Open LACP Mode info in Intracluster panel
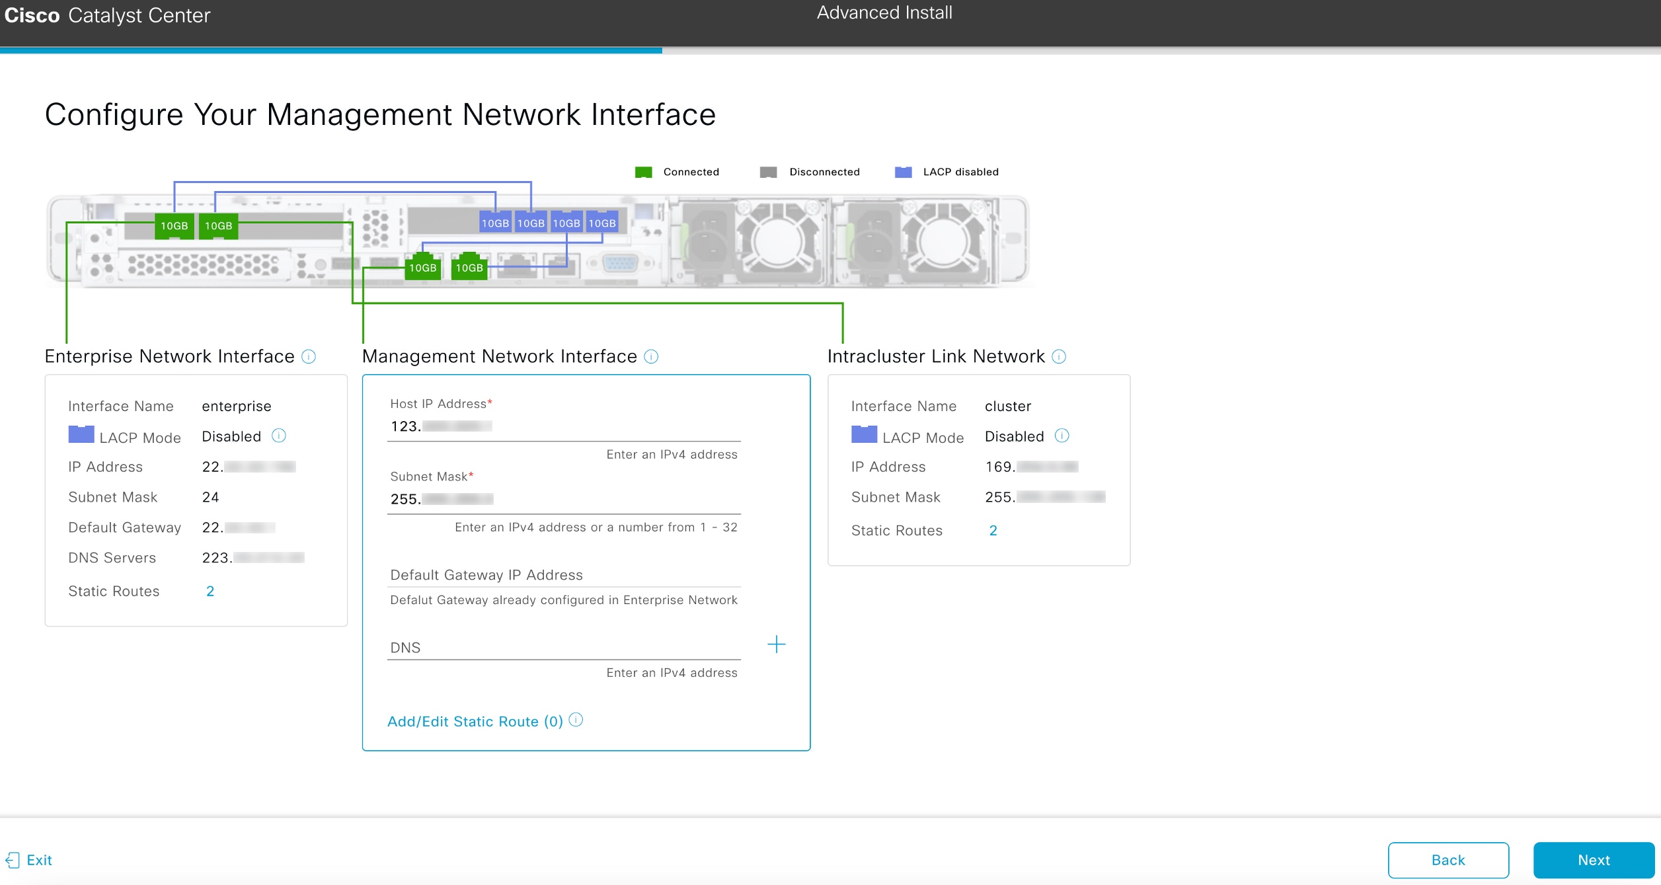The image size is (1661, 885). 1063,436
